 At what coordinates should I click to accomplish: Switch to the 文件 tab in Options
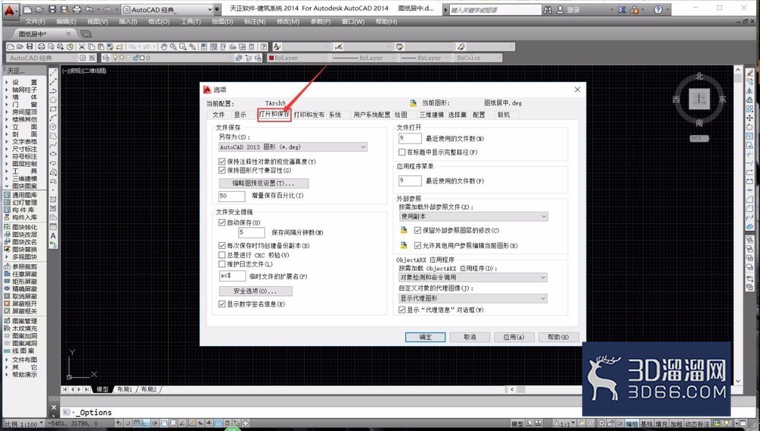point(219,115)
